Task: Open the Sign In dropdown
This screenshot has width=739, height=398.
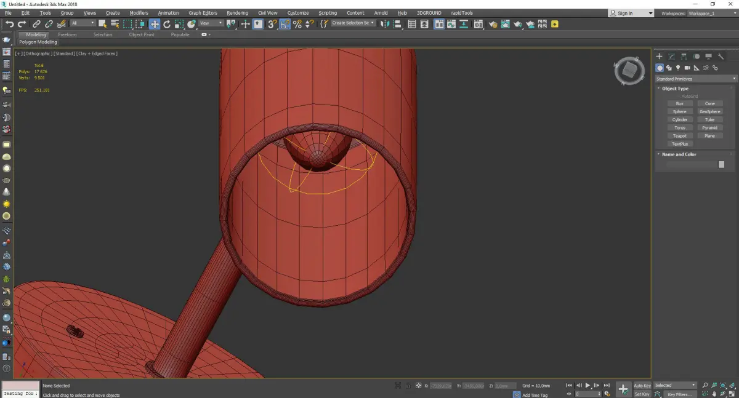Action: tap(631, 13)
